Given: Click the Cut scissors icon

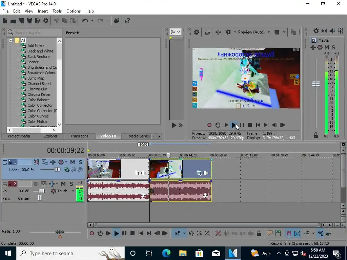Looking at the screenshot, I should coord(57,21).
